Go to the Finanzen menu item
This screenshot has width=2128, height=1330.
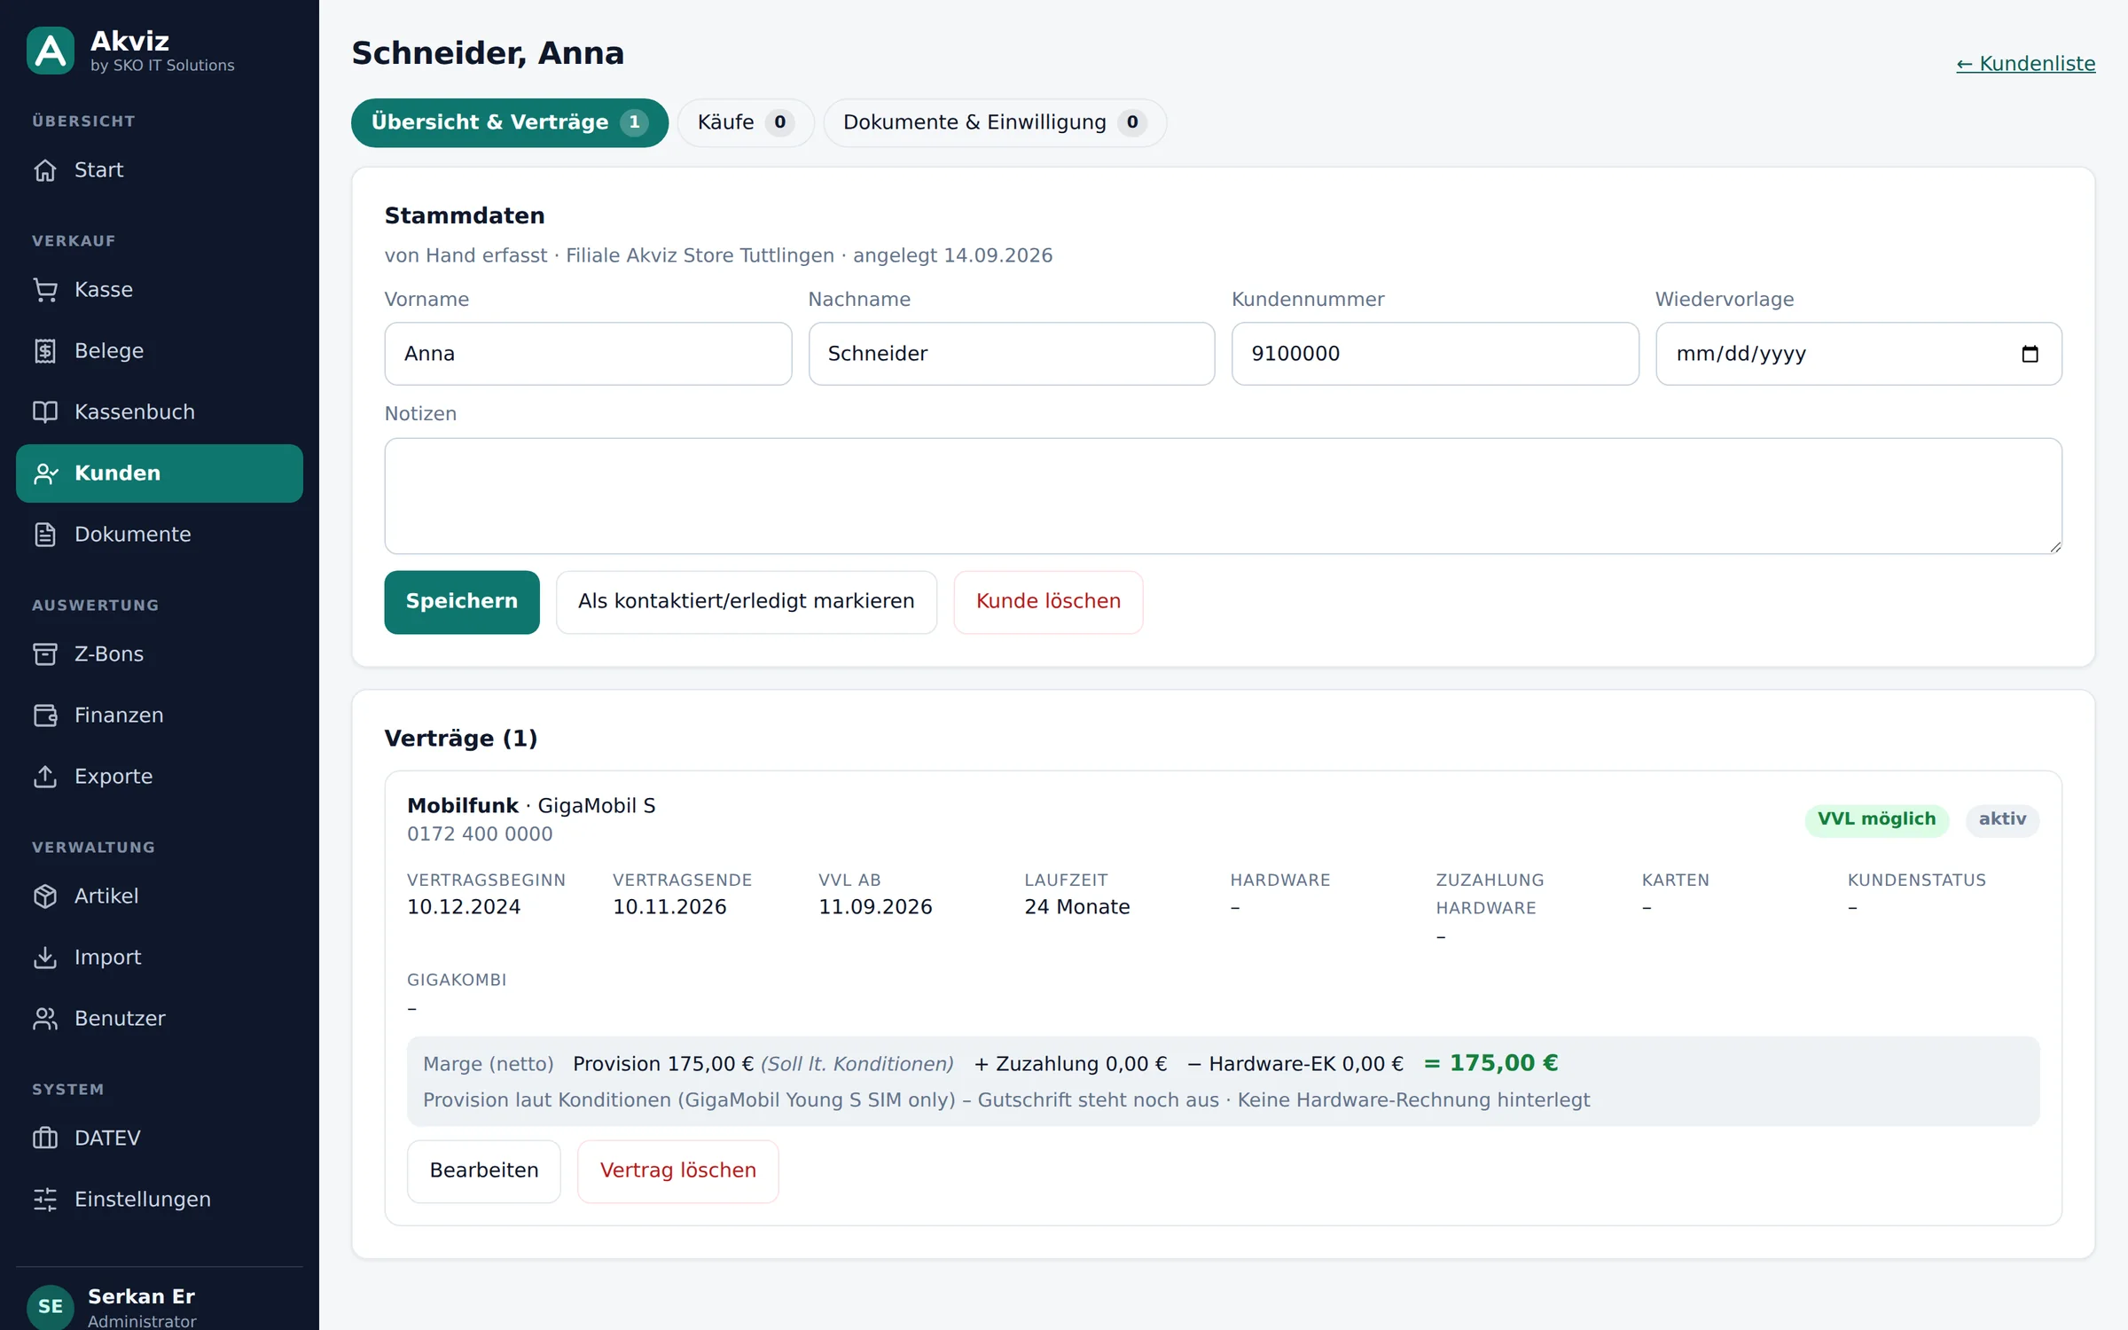[160, 715]
